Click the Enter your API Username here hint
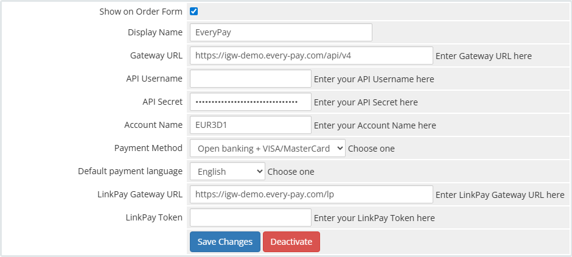 (374, 79)
